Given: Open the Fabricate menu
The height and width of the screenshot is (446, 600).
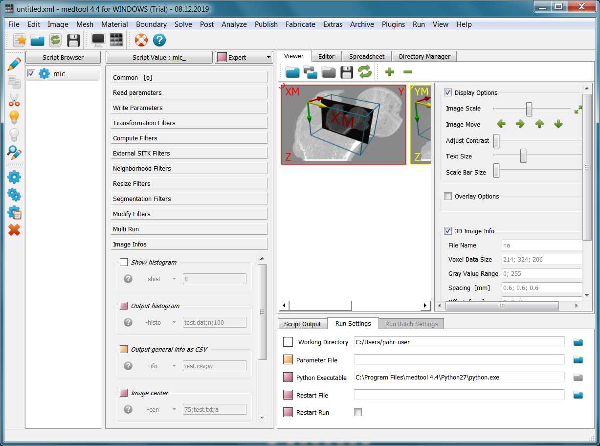Looking at the screenshot, I should pyautogui.click(x=300, y=24).
